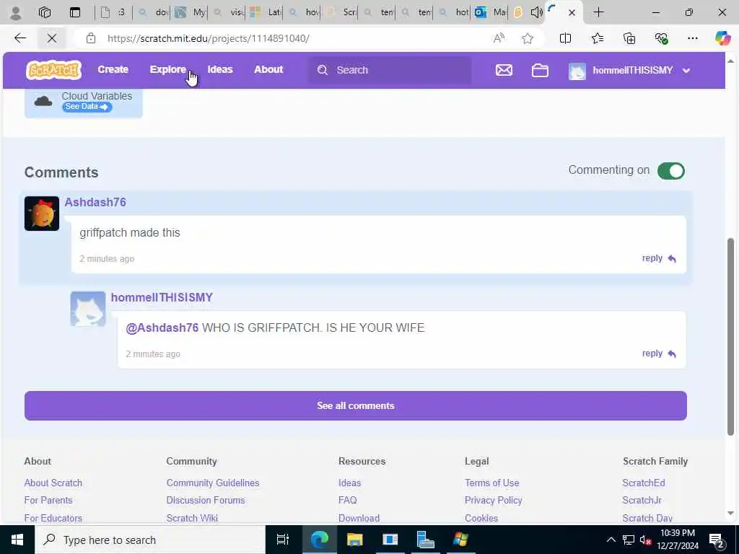This screenshot has height=554, width=739.
Task: Click the taskbar Type here to search box
Action: point(150,540)
